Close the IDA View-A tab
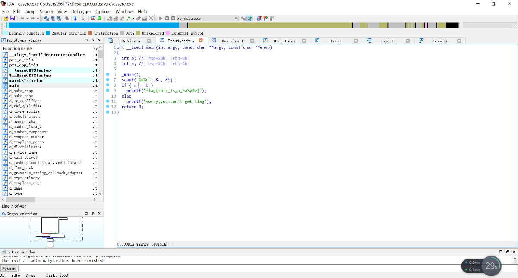 pos(148,41)
